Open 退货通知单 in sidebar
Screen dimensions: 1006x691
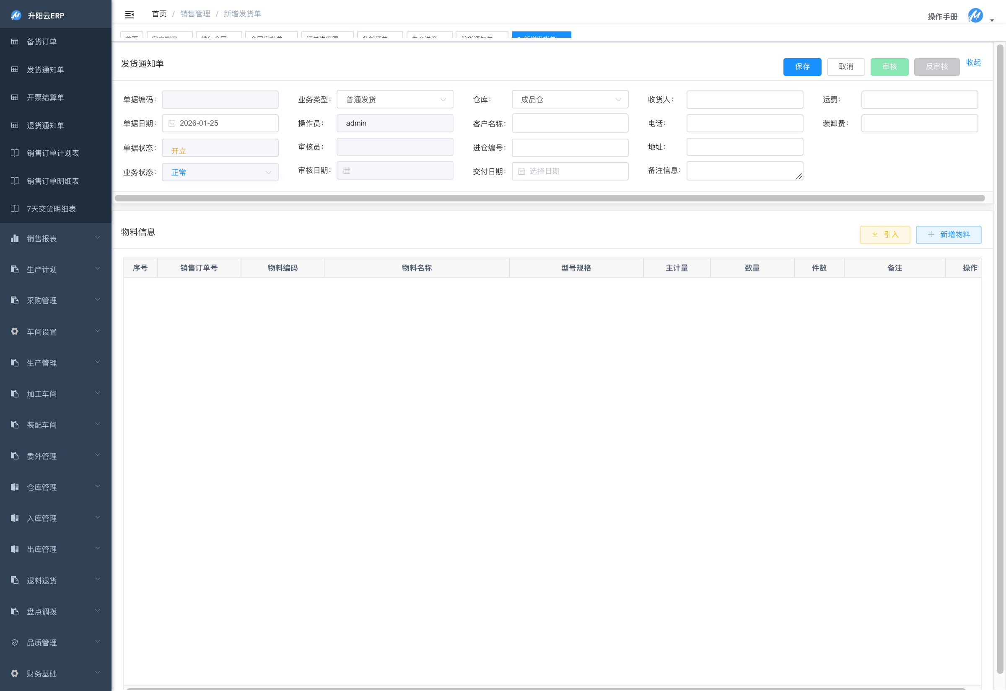(46, 126)
